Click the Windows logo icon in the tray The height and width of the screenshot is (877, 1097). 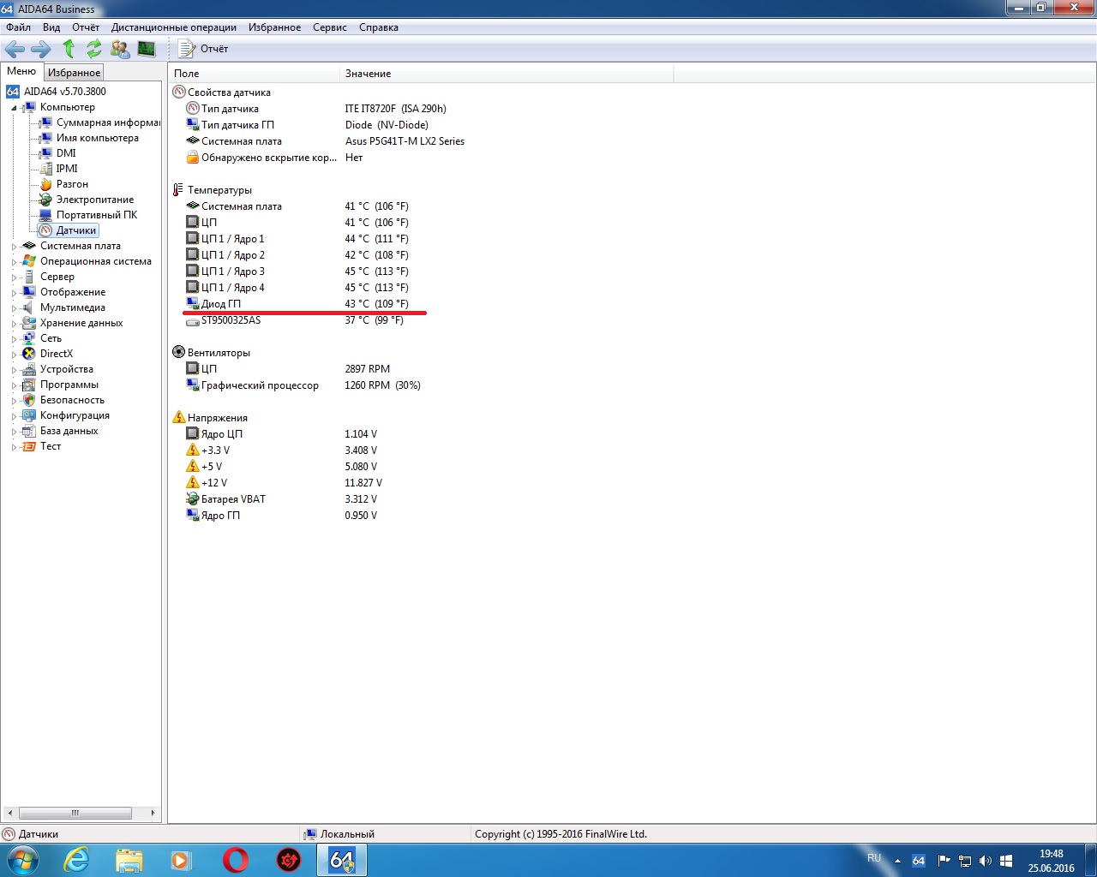coord(1006,861)
